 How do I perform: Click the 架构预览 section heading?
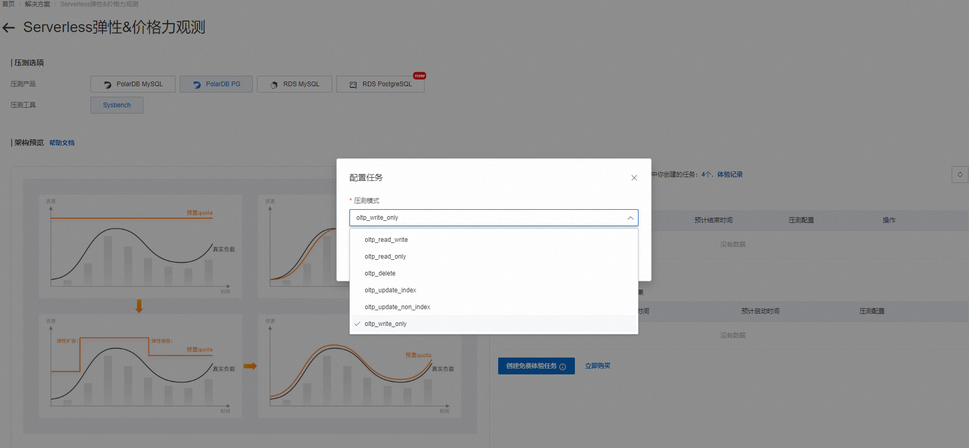(x=29, y=143)
